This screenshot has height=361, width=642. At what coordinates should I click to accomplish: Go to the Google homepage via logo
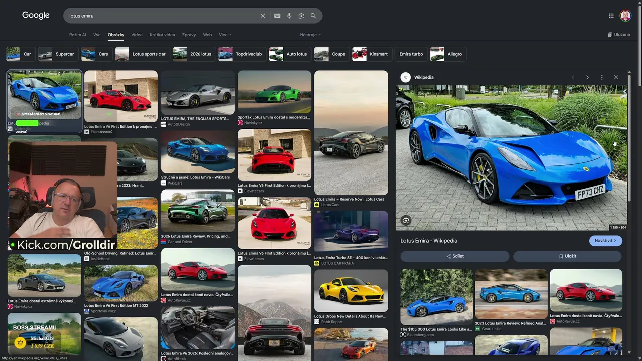36,16
